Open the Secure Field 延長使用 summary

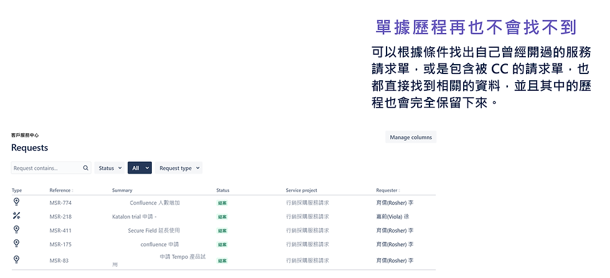(154, 231)
